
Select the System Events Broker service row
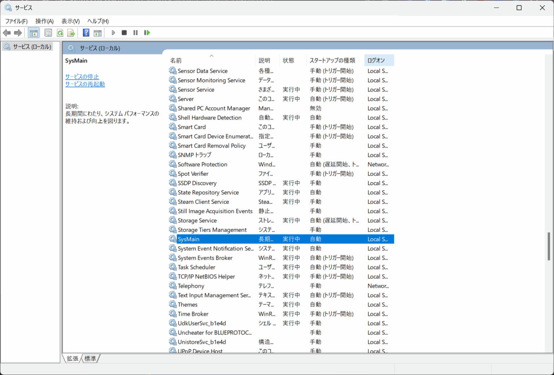pos(205,257)
